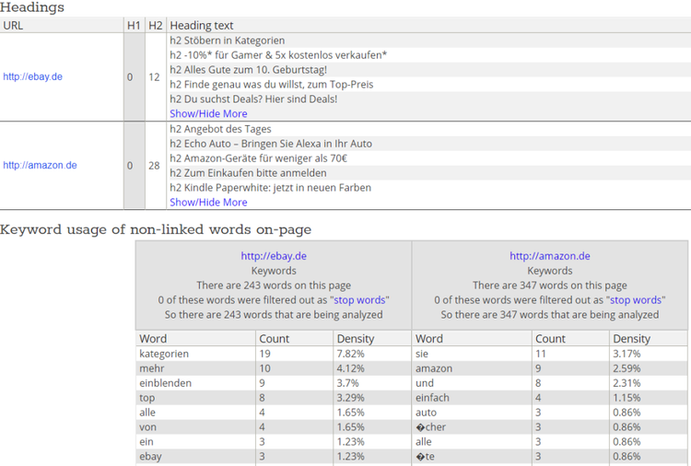The width and height of the screenshot is (691, 466).
Task: Click the word "mehr" in ebay keyword table
Action: click(x=152, y=368)
